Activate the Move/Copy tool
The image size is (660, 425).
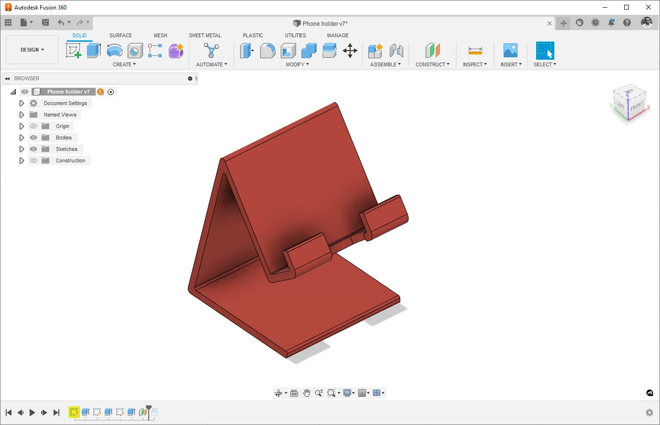pos(350,51)
